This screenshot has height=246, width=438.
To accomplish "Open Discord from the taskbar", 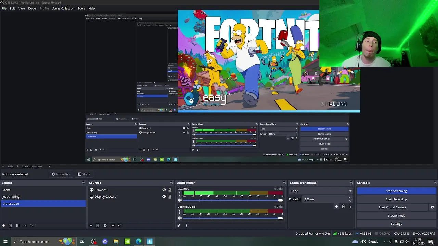I will 105,242.
